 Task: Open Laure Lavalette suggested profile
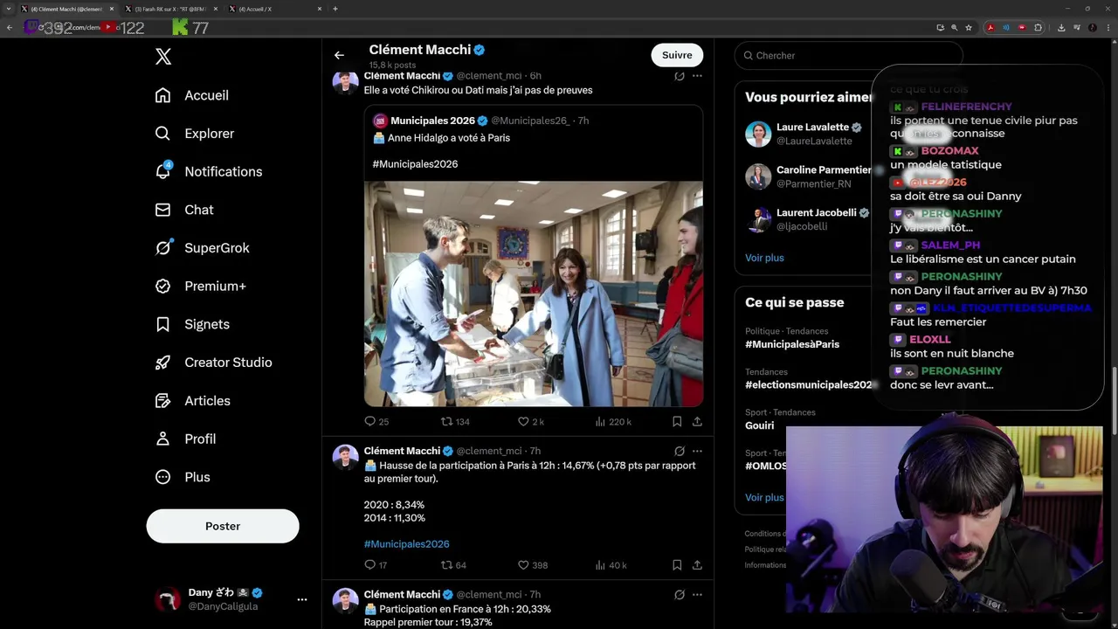pyautogui.click(x=808, y=134)
